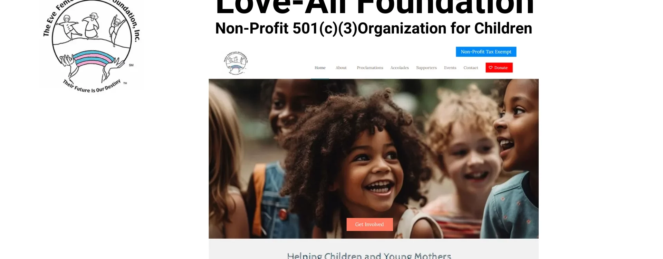Image resolution: width=663 pixels, height=259 pixels.
Task: Click the Helping Children and Young Mothers heading
Action: point(369,256)
